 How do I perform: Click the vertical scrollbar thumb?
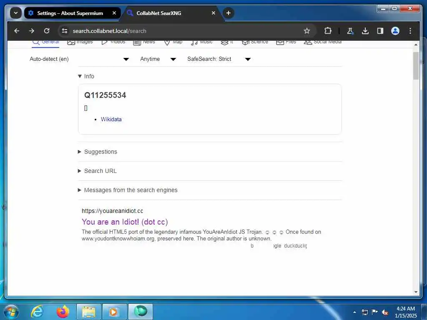(416, 66)
